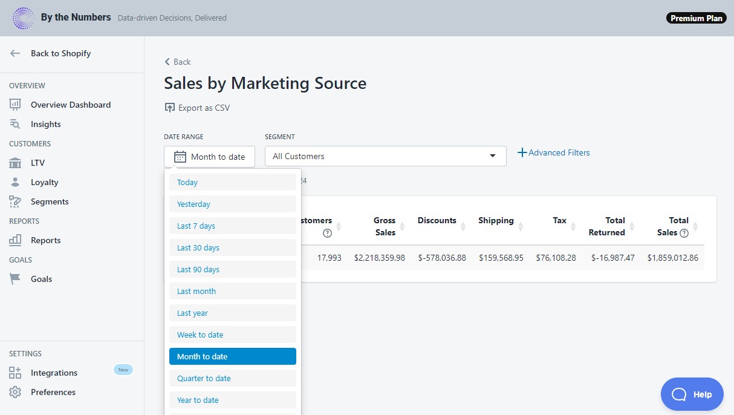Open the Month to date date range picker
Viewport: 734px width, 415px height.
pyautogui.click(x=209, y=156)
